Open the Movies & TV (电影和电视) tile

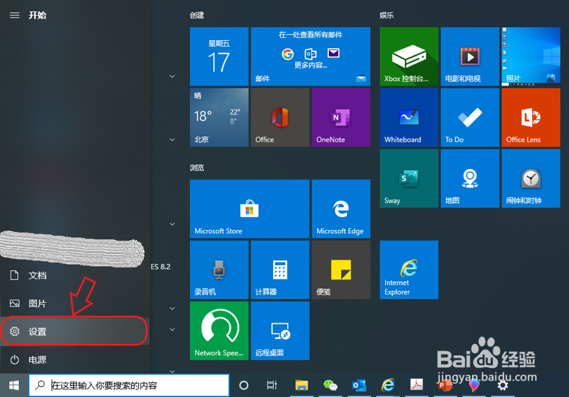470,56
